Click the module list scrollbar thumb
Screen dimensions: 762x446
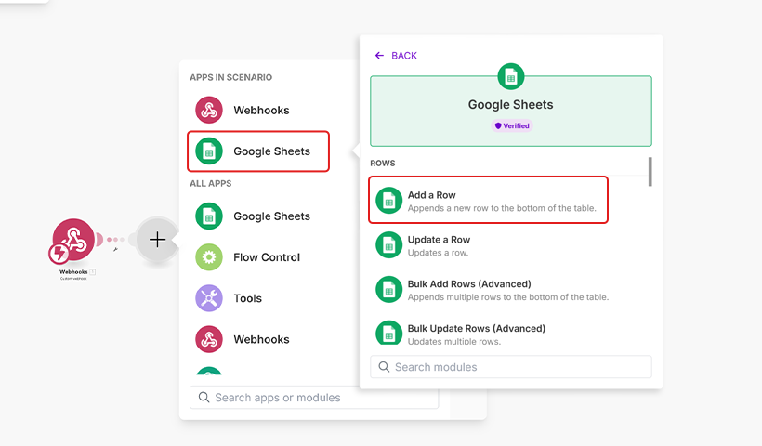point(650,172)
